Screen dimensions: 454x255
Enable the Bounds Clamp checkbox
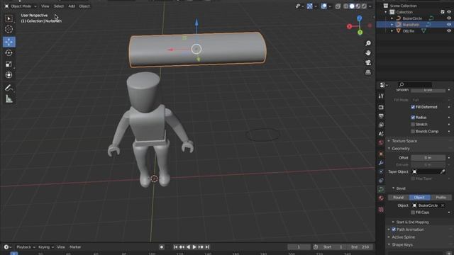[x=413, y=131]
